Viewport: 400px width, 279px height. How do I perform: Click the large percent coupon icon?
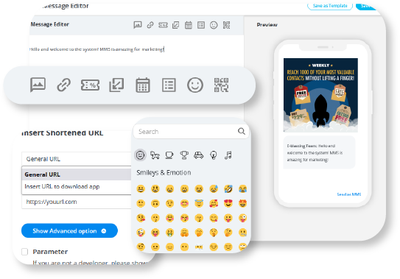[x=90, y=85]
